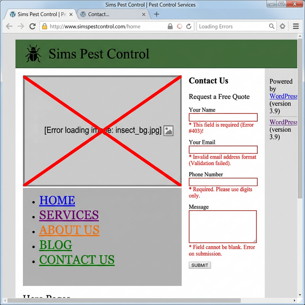Click the failed insect_bg.jpg image area
The width and height of the screenshot is (305, 305).
coord(102,131)
